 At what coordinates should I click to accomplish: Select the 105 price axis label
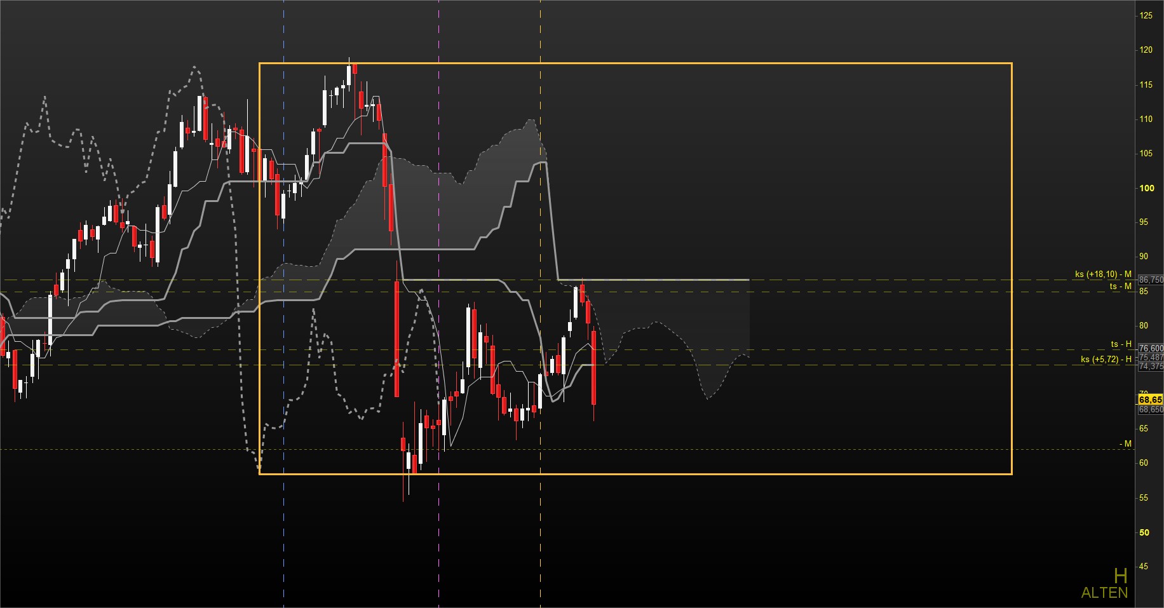click(x=1146, y=154)
